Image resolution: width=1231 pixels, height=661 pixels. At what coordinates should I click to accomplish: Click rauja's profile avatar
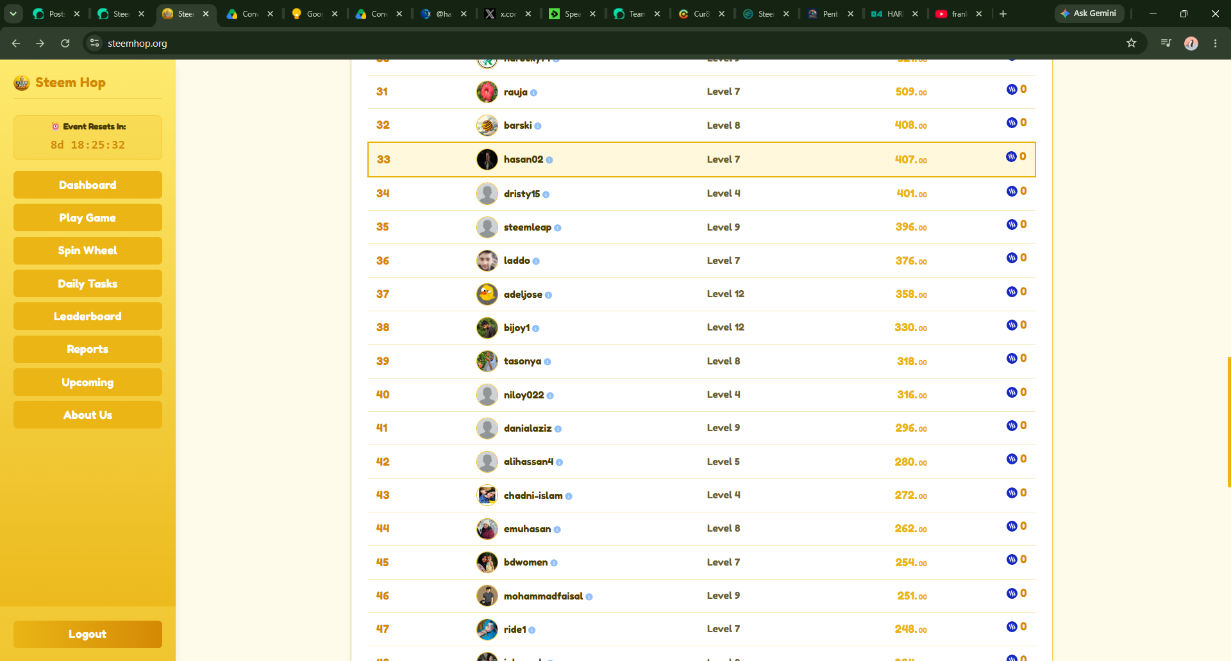click(x=487, y=92)
